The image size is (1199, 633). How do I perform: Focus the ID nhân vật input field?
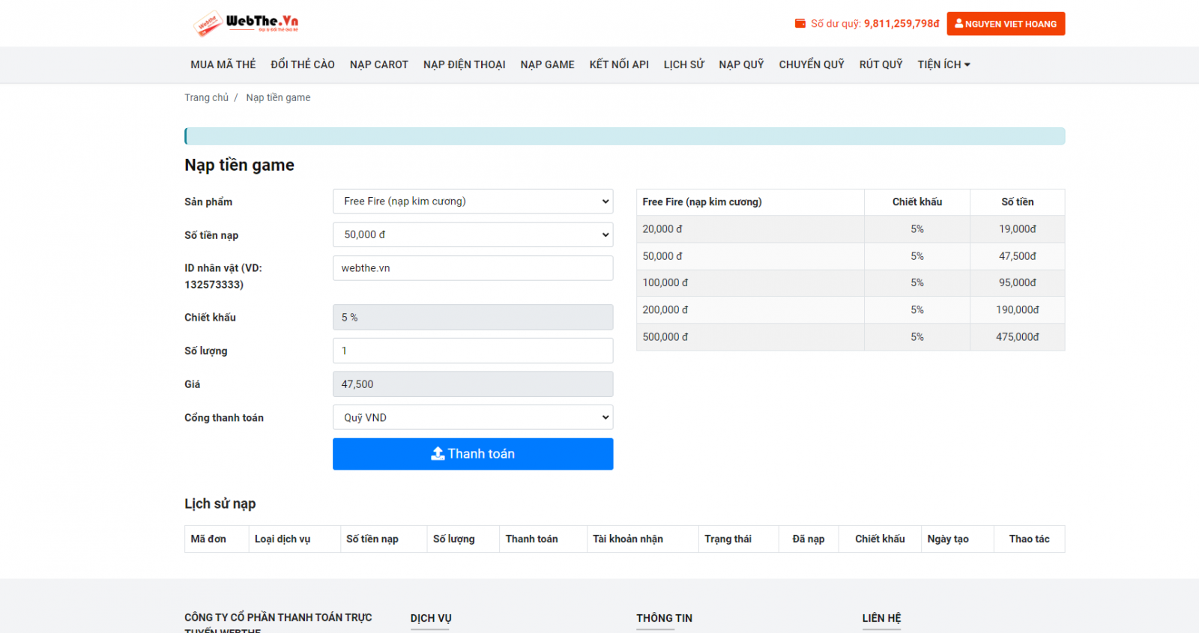[473, 268]
